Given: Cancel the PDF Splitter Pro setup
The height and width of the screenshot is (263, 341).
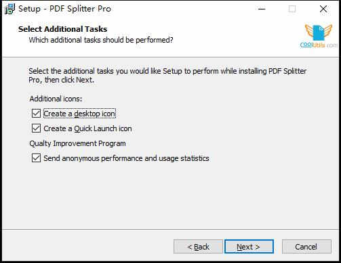Looking at the screenshot, I should click(306, 247).
